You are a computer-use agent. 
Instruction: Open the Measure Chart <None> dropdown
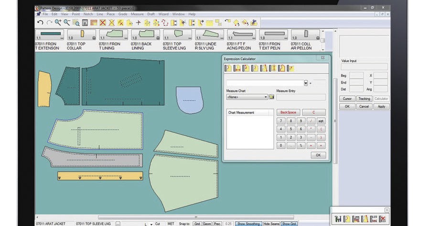(x=247, y=97)
